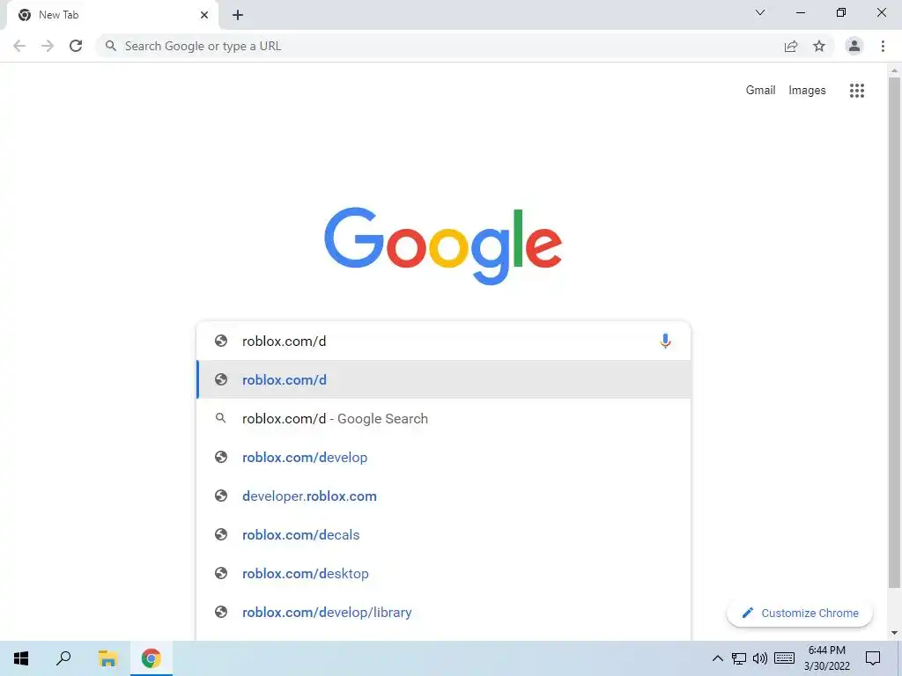The height and width of the screenshot is (676, 902).
Task: Open the volume tray icon
Action: coord(760,658)
